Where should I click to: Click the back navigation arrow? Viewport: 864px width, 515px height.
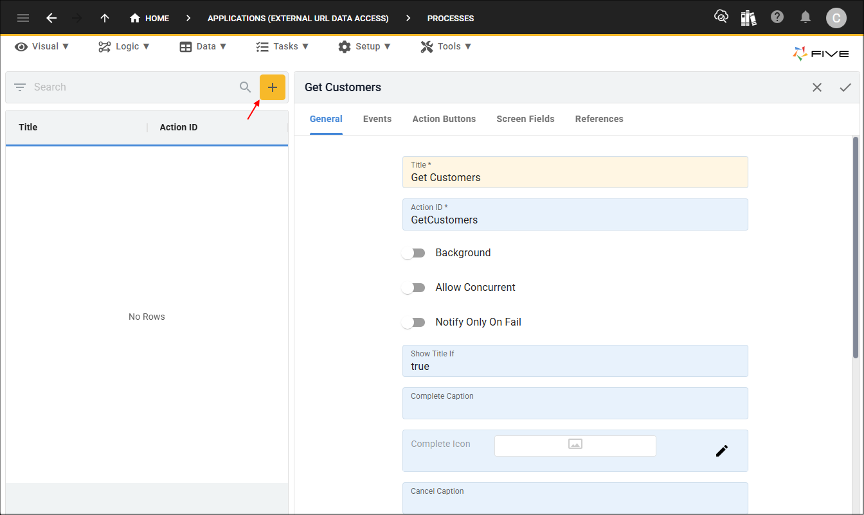coord(51,18)
